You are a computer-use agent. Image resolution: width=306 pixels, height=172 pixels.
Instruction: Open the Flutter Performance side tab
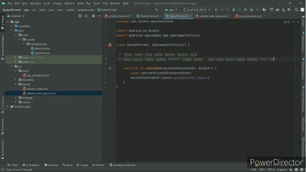tap(303, 99)
